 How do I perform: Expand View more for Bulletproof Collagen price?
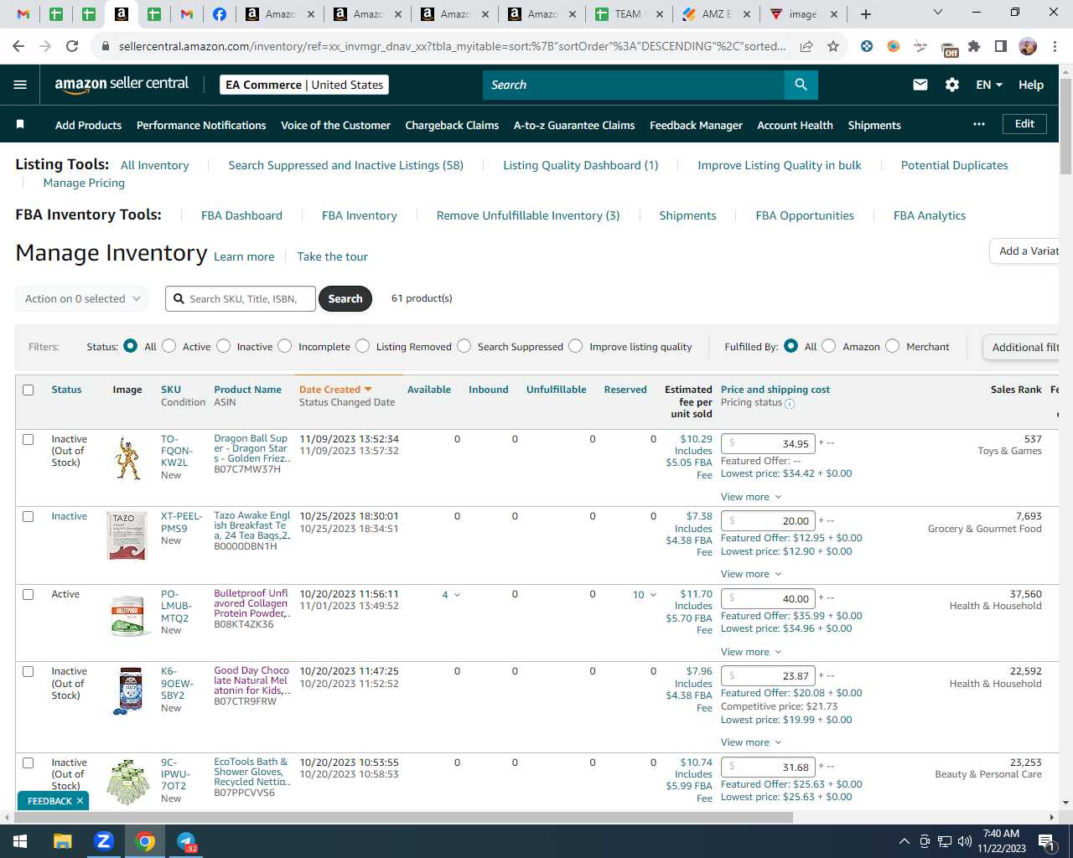pyautogui.click(x=750, y=652)
